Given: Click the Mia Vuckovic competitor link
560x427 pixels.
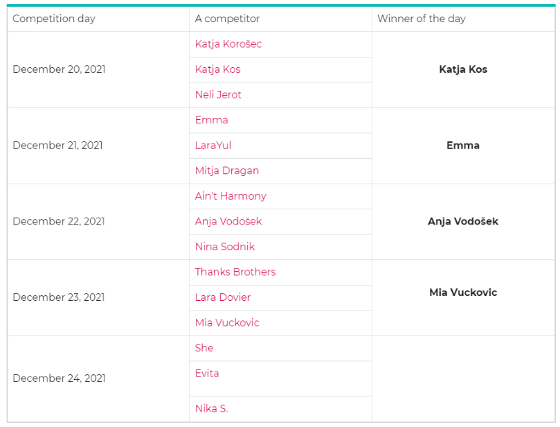Looking at the screenshot, I should coord(227,322).
